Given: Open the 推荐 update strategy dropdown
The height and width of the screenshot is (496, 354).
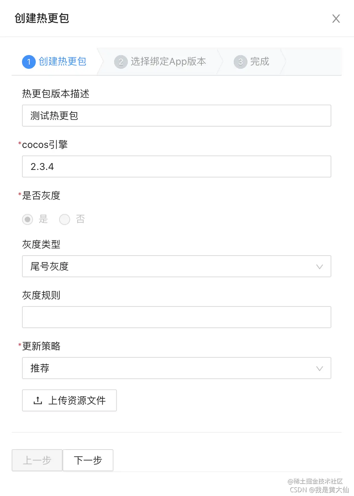Looking at the screenshot, I should tap(177, 368).
